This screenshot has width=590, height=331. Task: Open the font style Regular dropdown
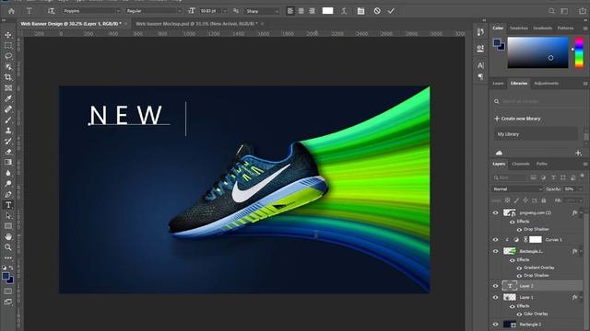(x=179, y=11)
